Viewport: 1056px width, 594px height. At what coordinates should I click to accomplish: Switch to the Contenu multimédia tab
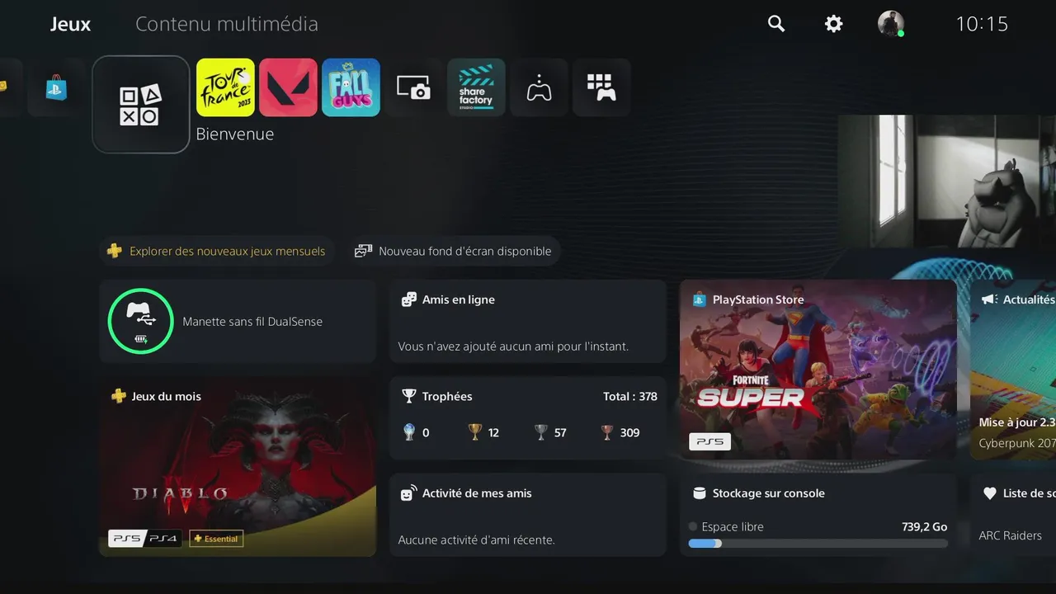[x=227, y=24]
